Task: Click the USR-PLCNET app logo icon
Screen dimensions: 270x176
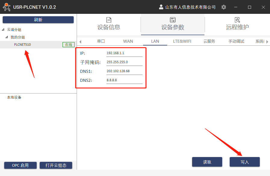Action: 7,7
